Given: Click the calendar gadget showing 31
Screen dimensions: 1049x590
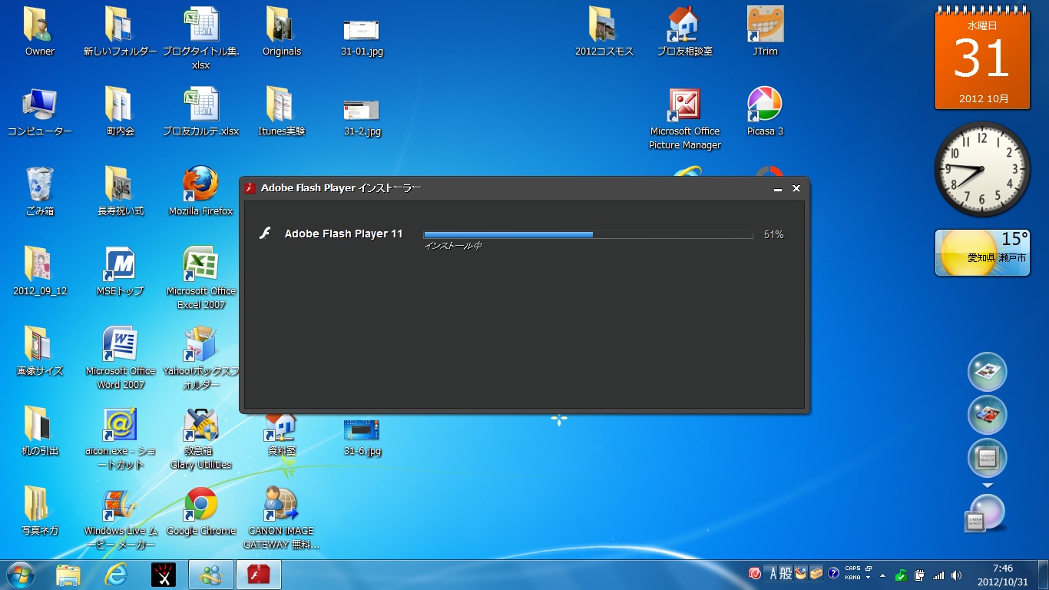Looking at the screenshot, I should 982,58.
